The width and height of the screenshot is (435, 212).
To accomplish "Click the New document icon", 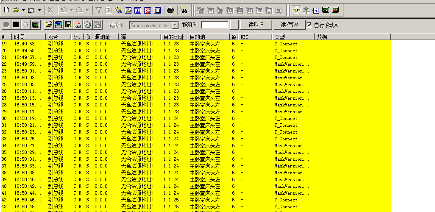I will pyautogui.click(x=6, y=10).
